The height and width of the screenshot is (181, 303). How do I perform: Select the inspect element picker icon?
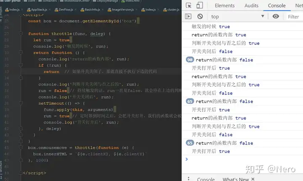[x=189, y=5]
